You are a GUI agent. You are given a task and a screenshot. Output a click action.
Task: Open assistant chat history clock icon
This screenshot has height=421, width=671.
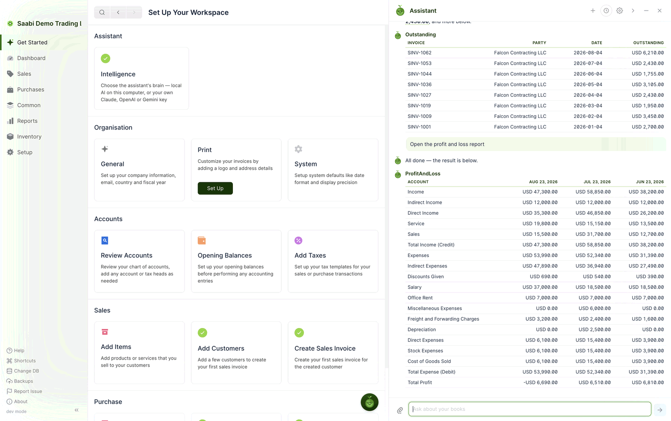[x=606, y=11]
